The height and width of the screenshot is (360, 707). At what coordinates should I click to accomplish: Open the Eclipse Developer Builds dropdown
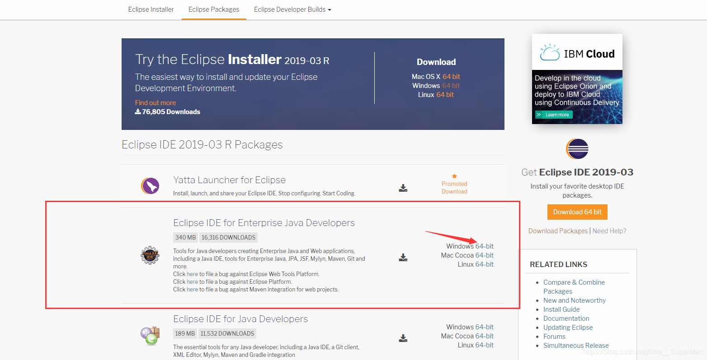pyautogui.click(x=292, y=9)
